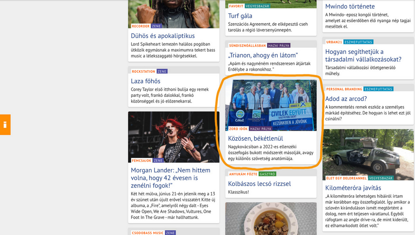Open the Civilek Együtt campaign poster image
415x235 pixels.
(271, 105)
